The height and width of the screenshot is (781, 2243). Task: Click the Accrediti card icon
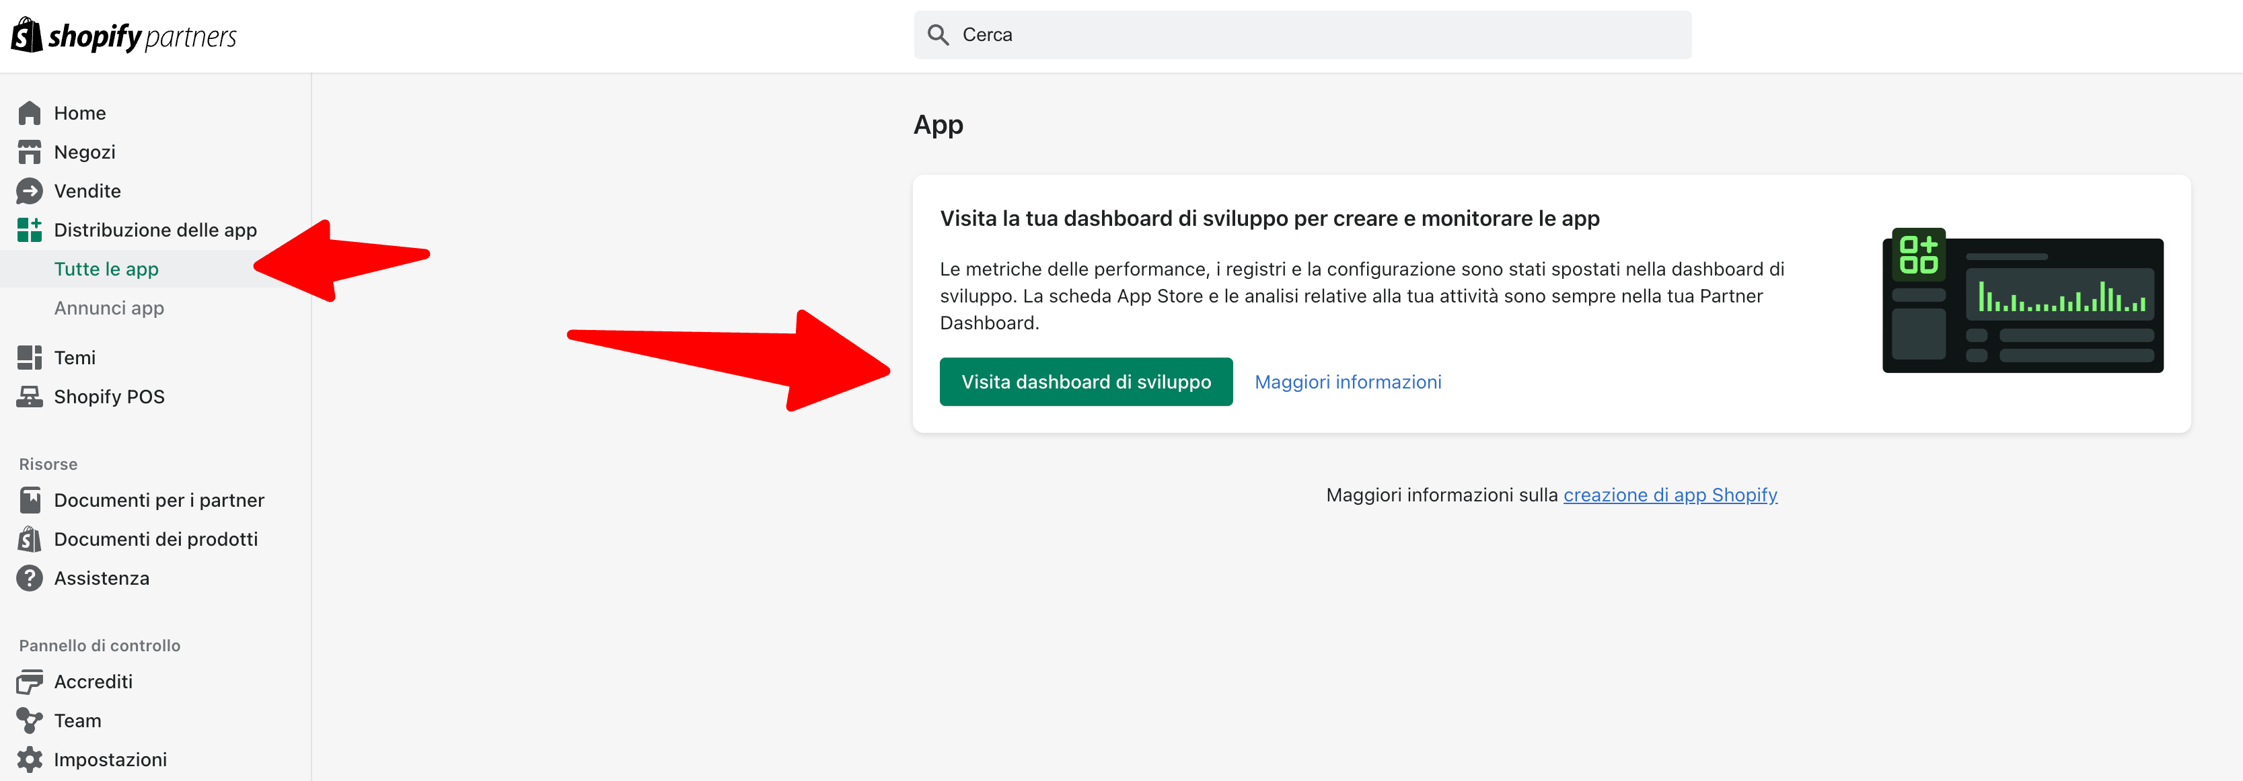click(30, 682)
